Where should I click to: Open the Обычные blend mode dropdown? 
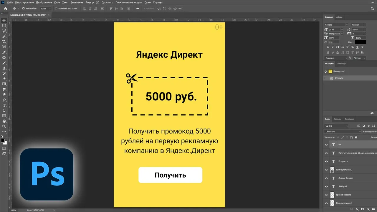(343, 132)
